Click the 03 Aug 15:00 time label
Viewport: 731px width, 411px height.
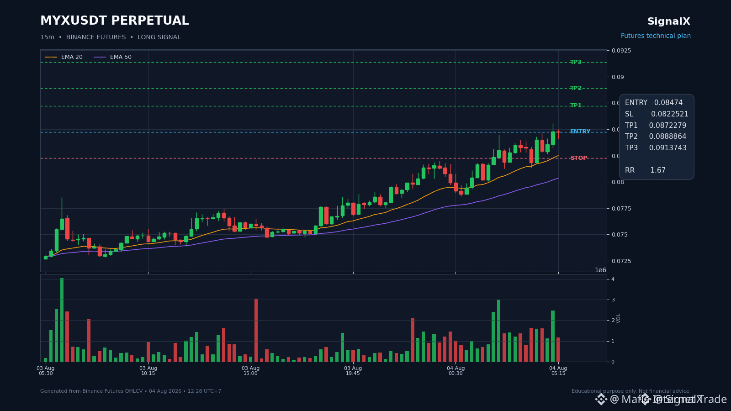(250, 371)
